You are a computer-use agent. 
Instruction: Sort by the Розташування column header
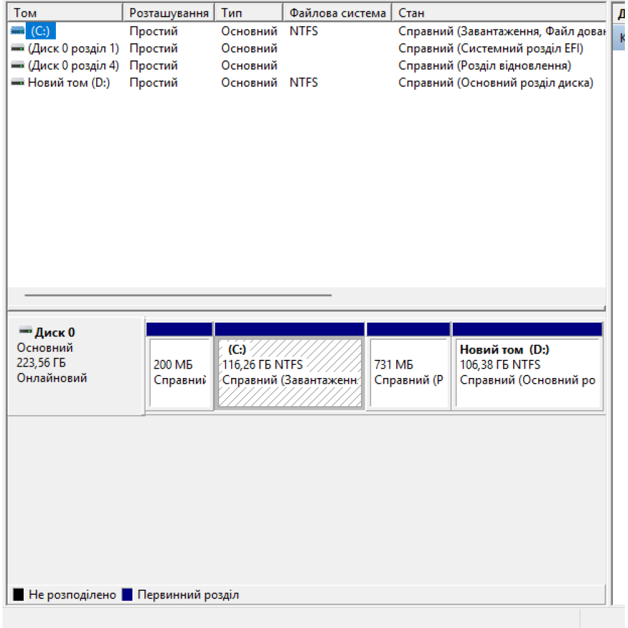168,13
